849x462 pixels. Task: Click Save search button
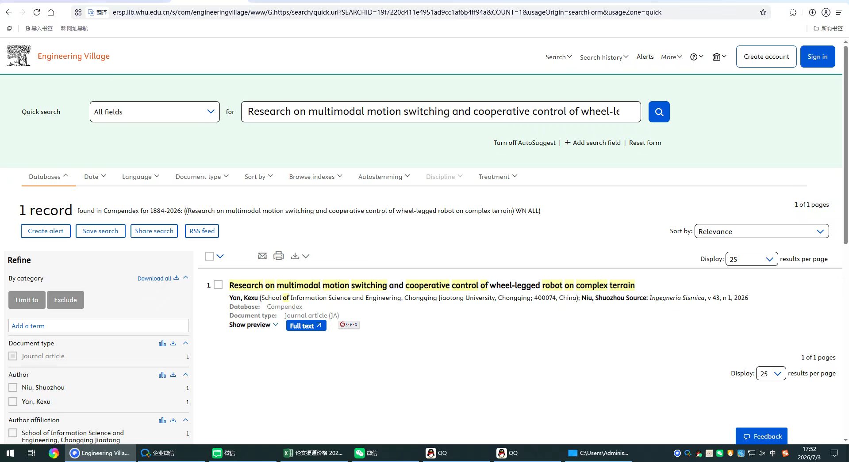point(100,231)
